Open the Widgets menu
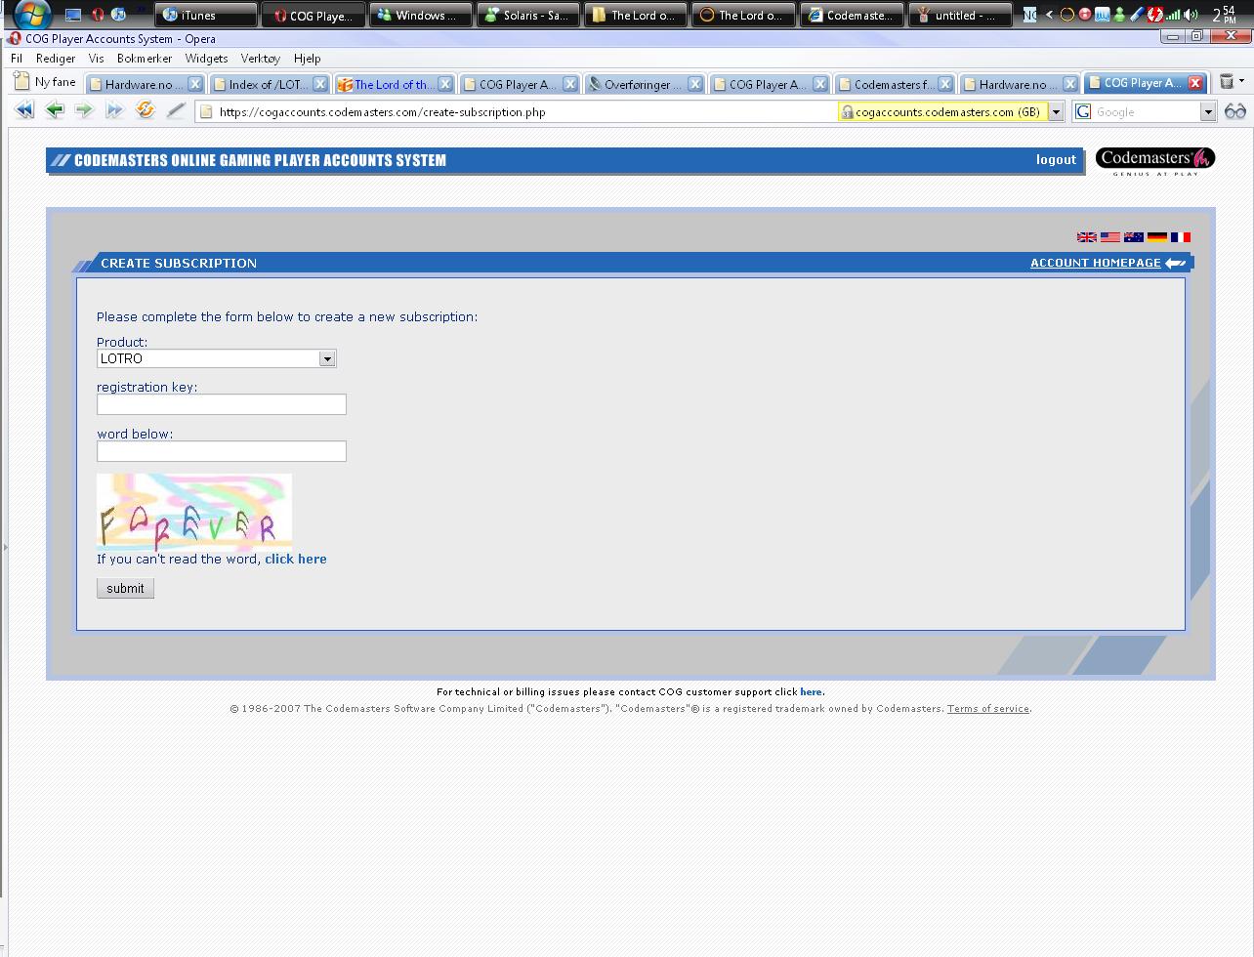The image size is (1254, 957). (206, 59)
